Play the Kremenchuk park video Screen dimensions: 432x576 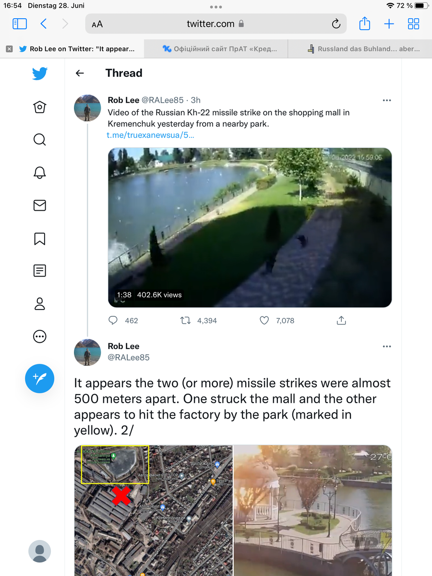click(x=250, y=228)
